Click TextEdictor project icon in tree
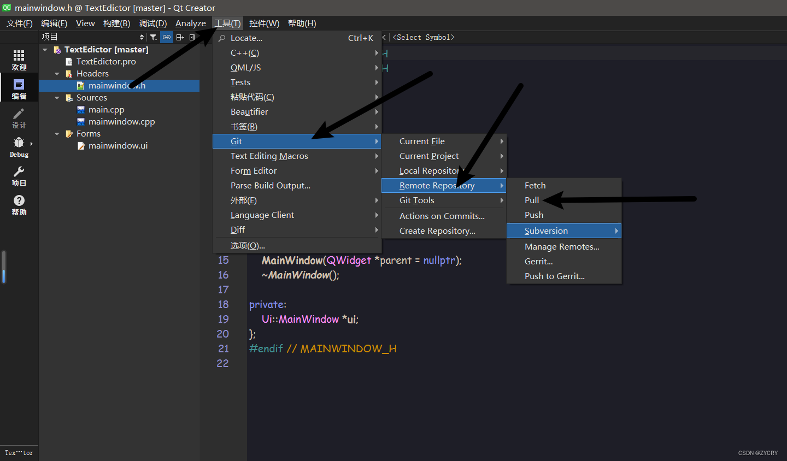Viewport: 787px width, 461px height. 57,50
